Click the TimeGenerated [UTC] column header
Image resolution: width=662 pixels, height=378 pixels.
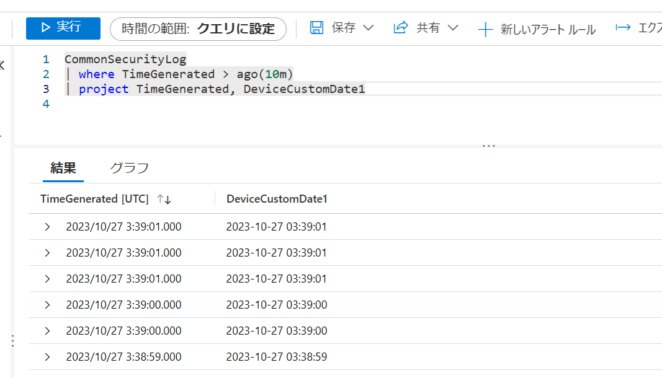[94, 199]
